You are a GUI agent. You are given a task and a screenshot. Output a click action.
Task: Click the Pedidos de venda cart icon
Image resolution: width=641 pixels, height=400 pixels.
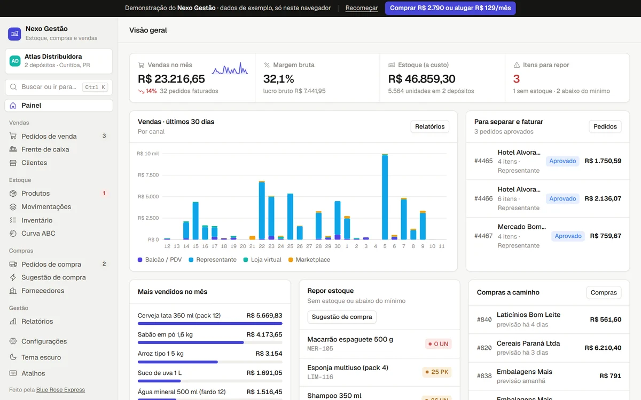[13, 136]
